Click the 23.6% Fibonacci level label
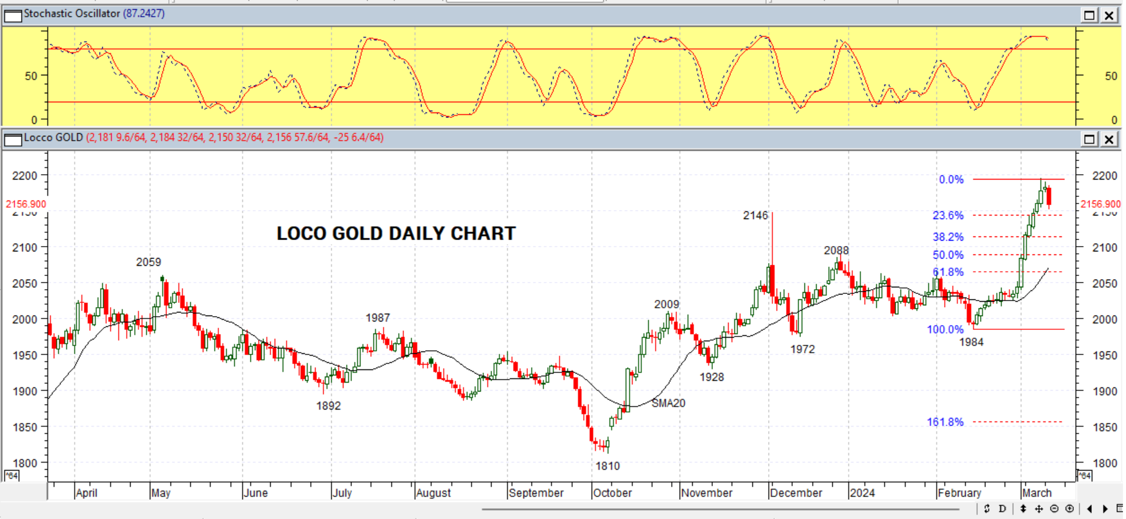Screen dimensions: 1126x519 (x=948, y=216)
